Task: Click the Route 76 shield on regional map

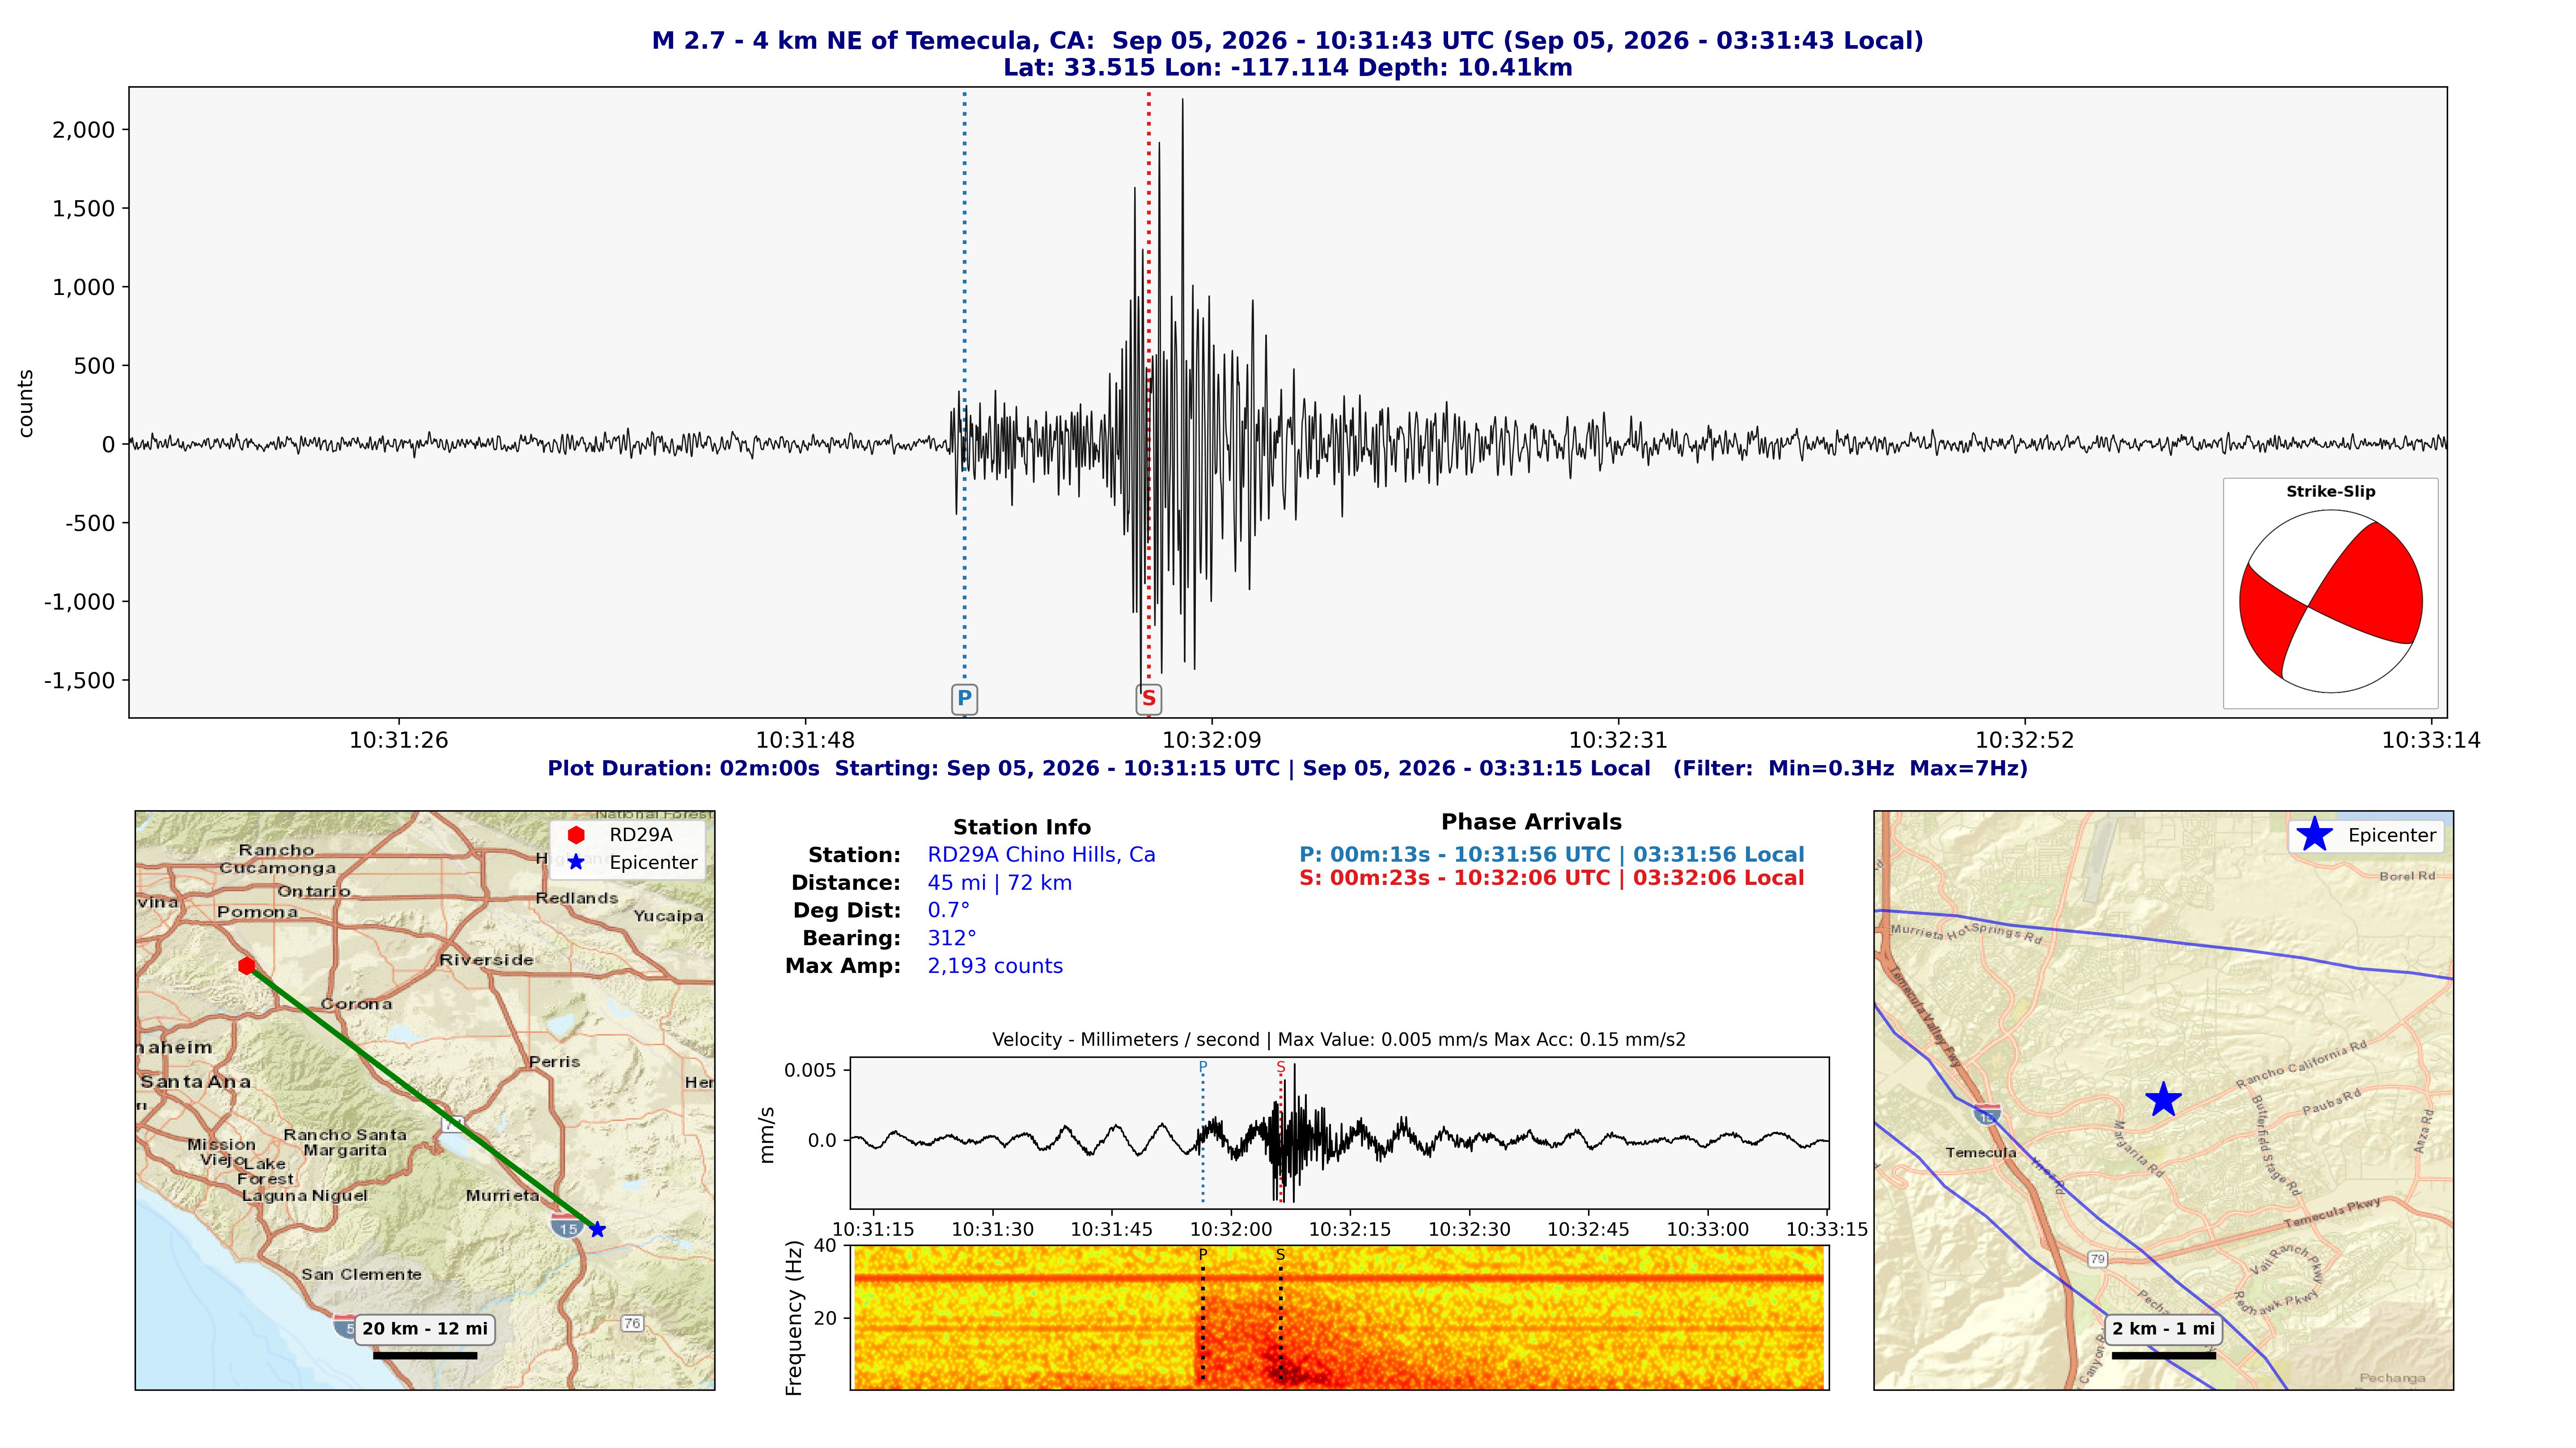Action: pyautogui.click(x=632, y=1323)
